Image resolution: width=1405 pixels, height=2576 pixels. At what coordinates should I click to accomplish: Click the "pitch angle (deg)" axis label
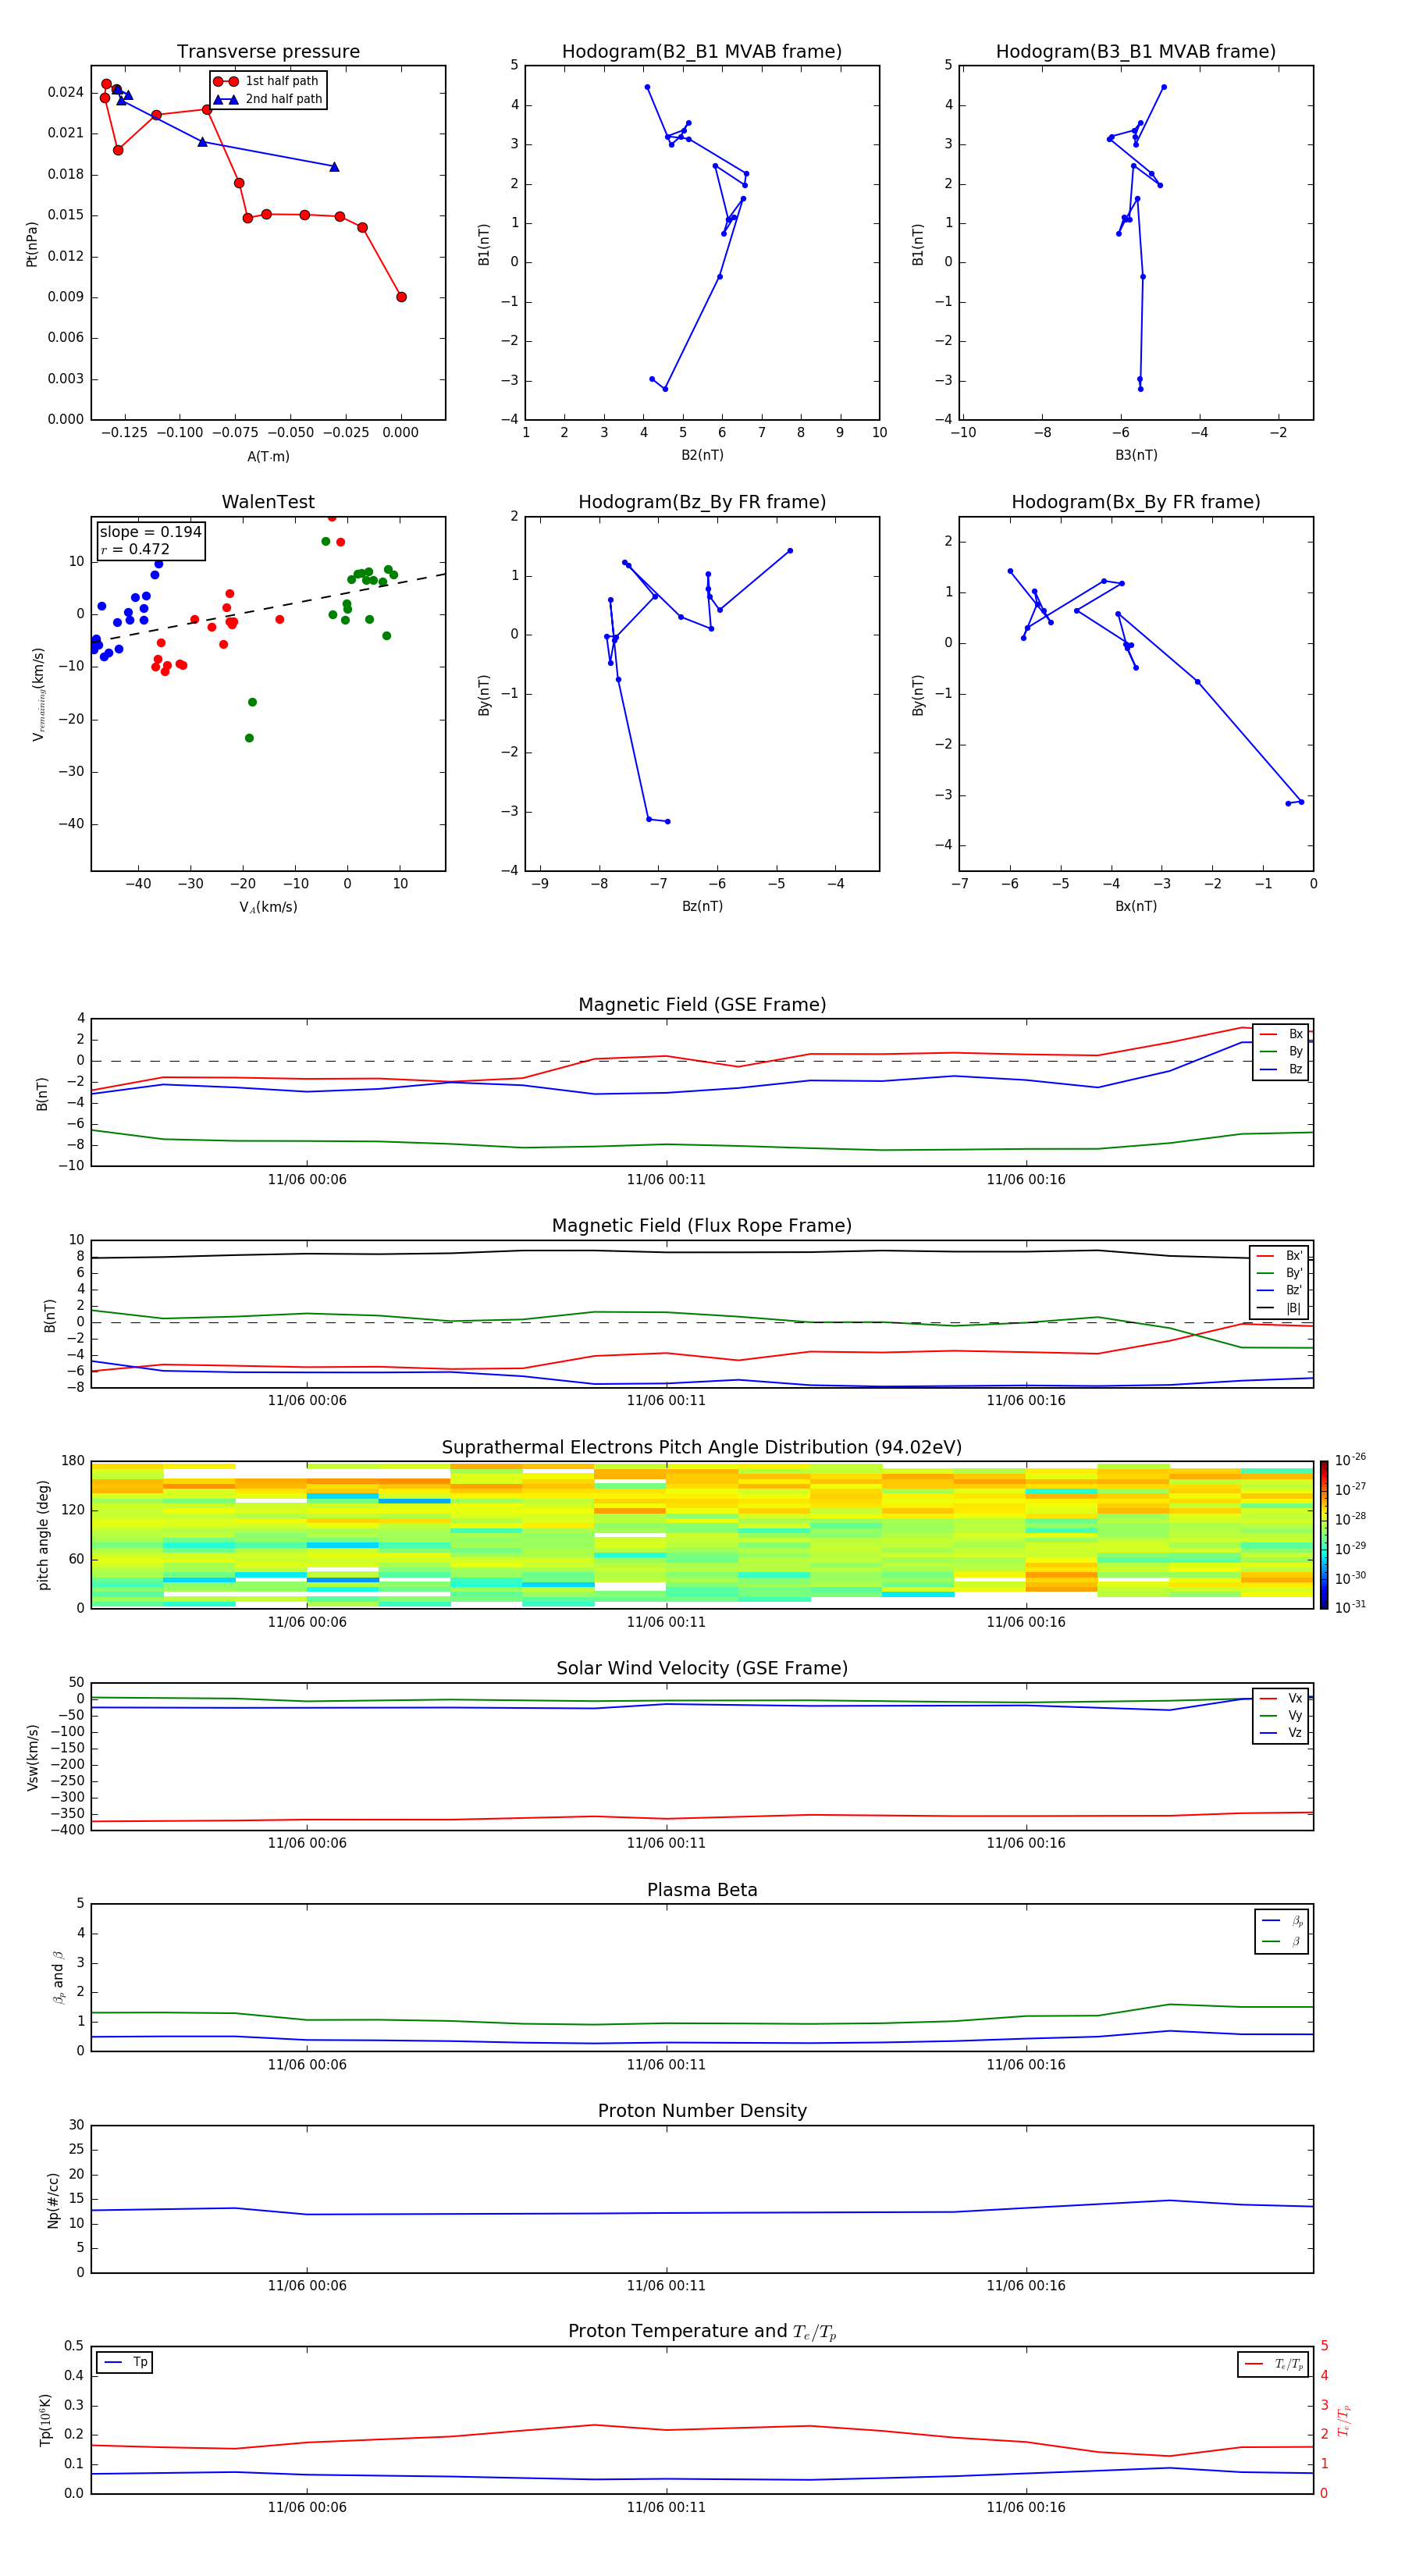tap(43, 1535)
